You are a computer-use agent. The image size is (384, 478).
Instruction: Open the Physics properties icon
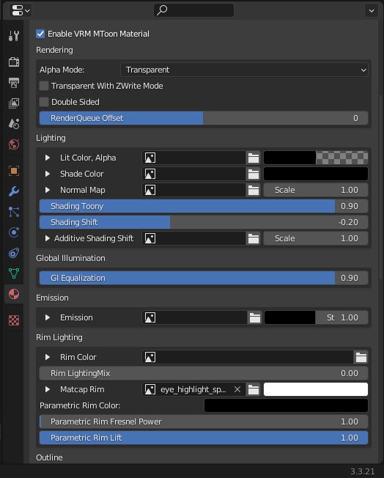pos(14,232)
